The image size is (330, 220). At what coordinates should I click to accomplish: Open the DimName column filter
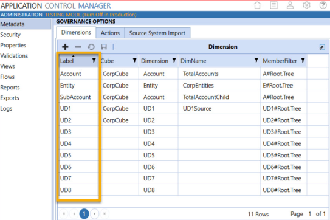(256, 61)
